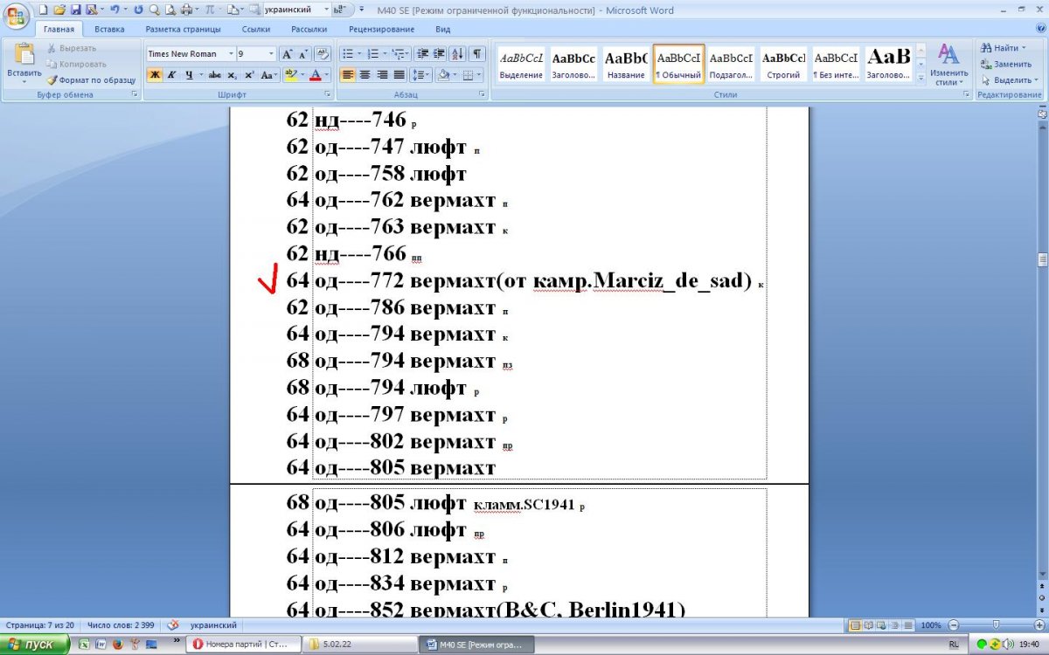The height and width of the screenshot is (655, 1049).
Task: Create a new blank document from quick access toolbar
Action: pyautogui.click(x=42, y=10)
